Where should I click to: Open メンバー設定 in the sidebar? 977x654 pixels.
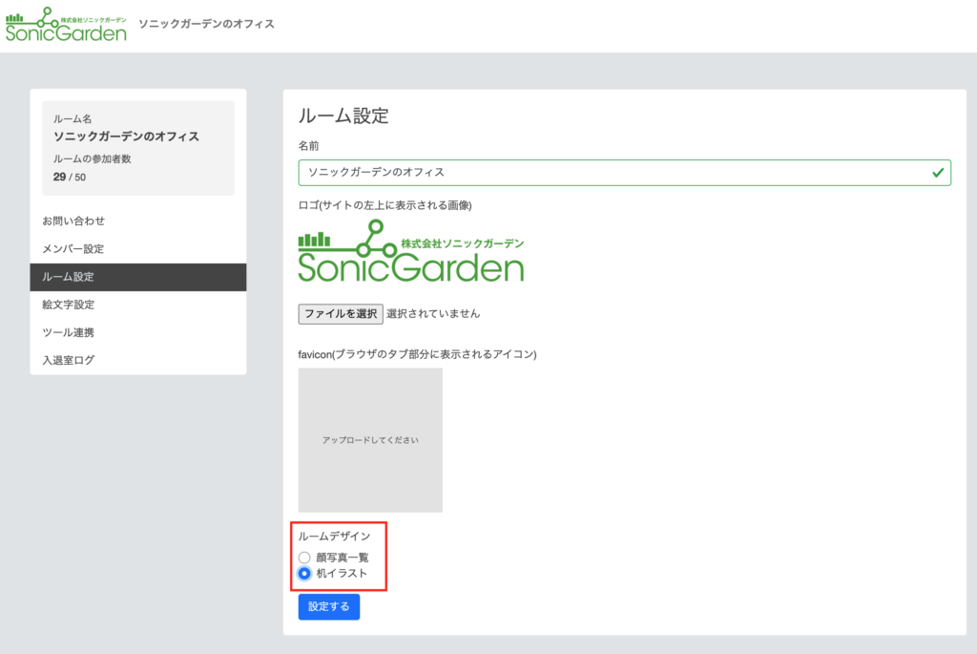[x=137, y=249]
